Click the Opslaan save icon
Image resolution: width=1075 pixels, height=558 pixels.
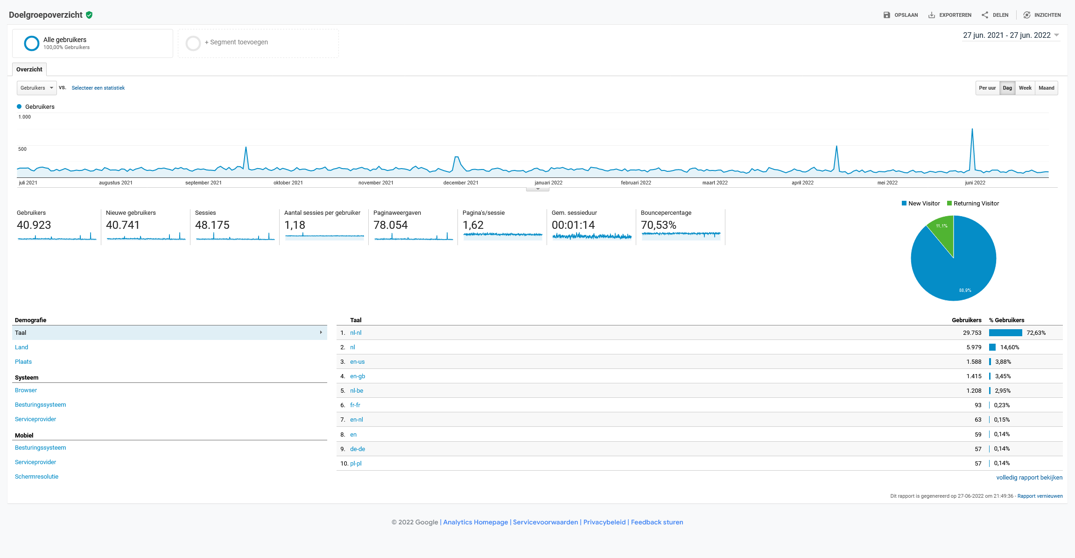point(886,15)
